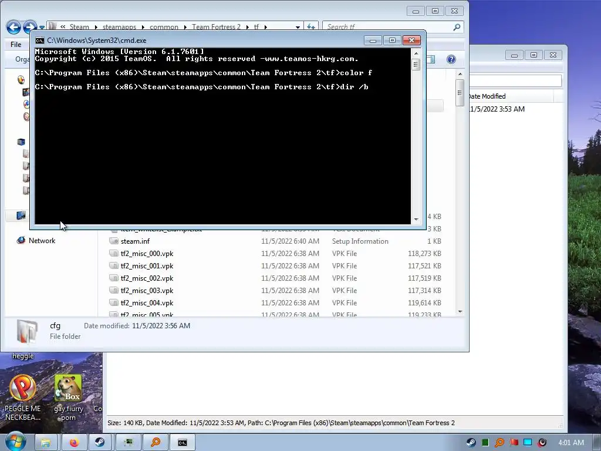Click the Favorites star icon in navigation pane
This screenshot has height=451, width=601.
click(21, 79)
